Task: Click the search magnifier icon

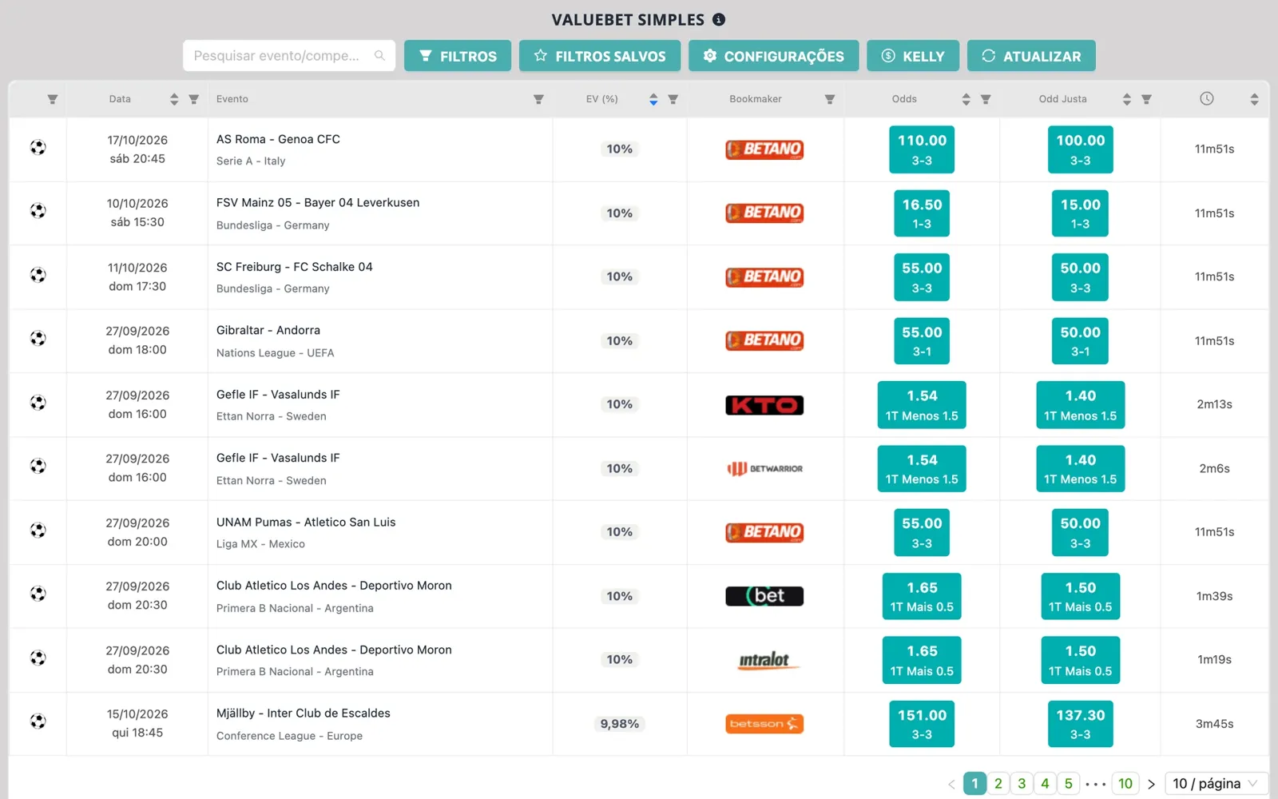Action: coord(379,56)
